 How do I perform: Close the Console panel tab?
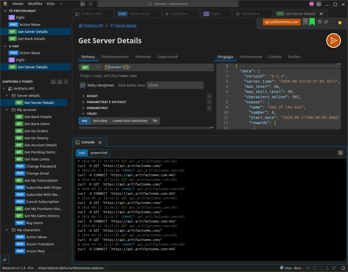click(x=100, y=142)
